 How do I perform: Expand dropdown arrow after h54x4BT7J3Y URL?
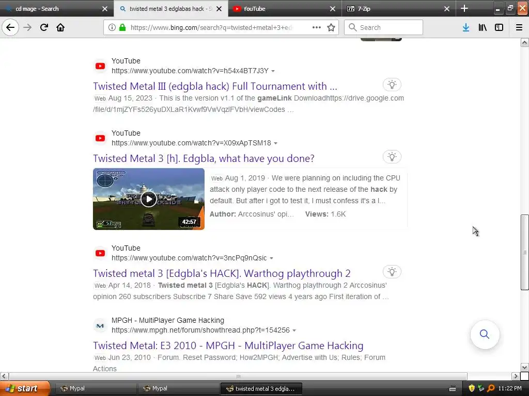273,71
